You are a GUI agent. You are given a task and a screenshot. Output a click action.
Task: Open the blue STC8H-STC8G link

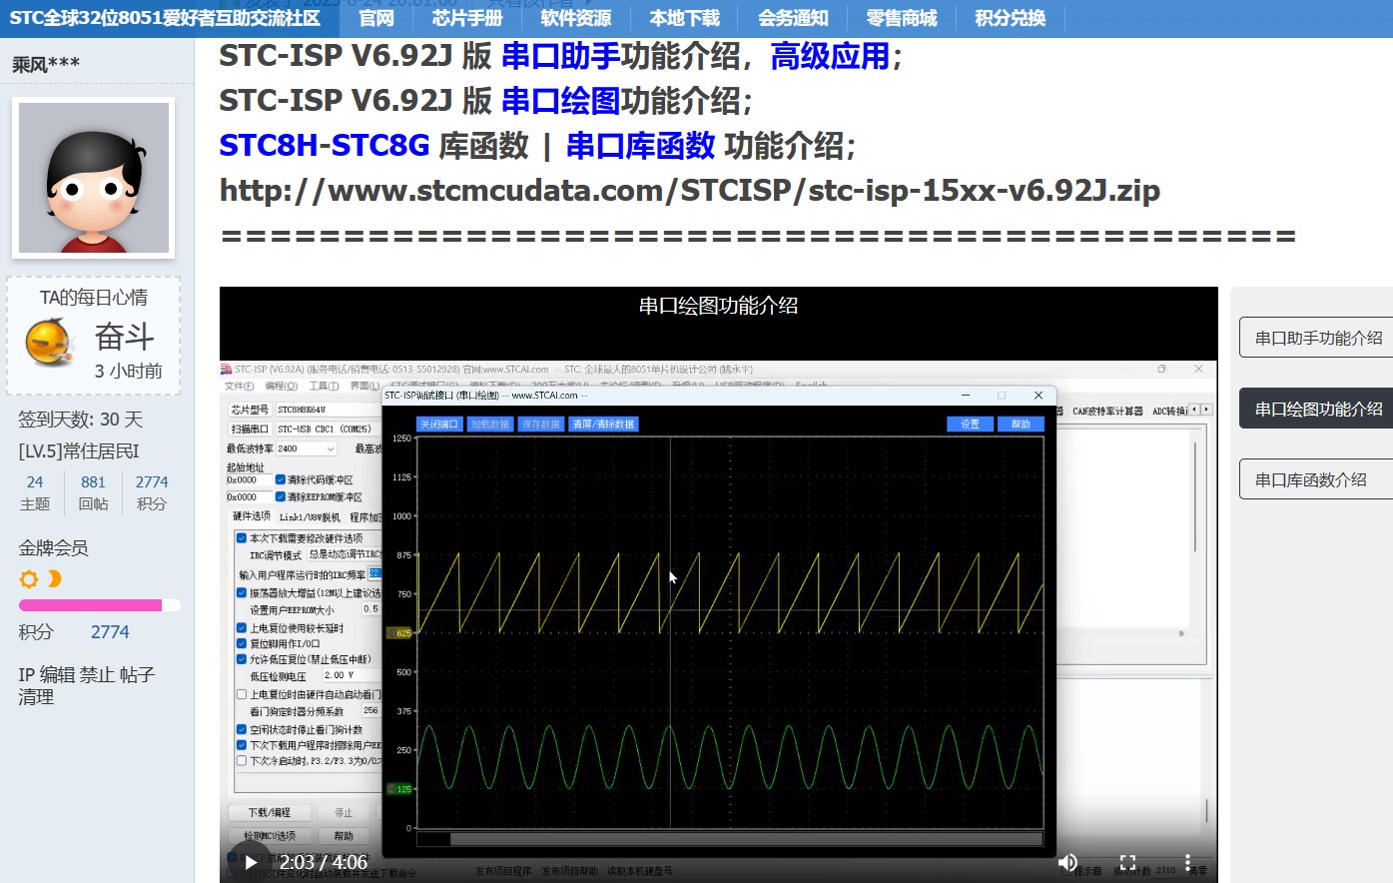coord(325,146)
